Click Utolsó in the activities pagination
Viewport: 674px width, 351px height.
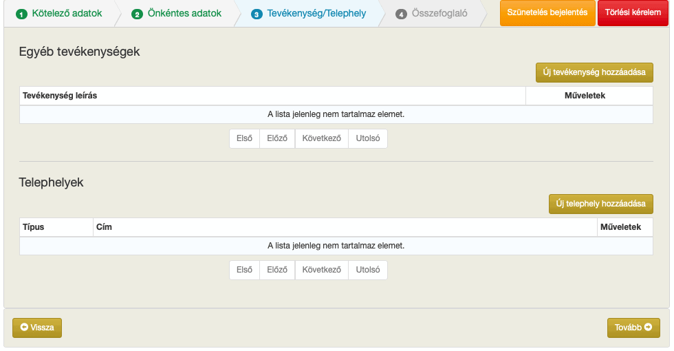368,138
